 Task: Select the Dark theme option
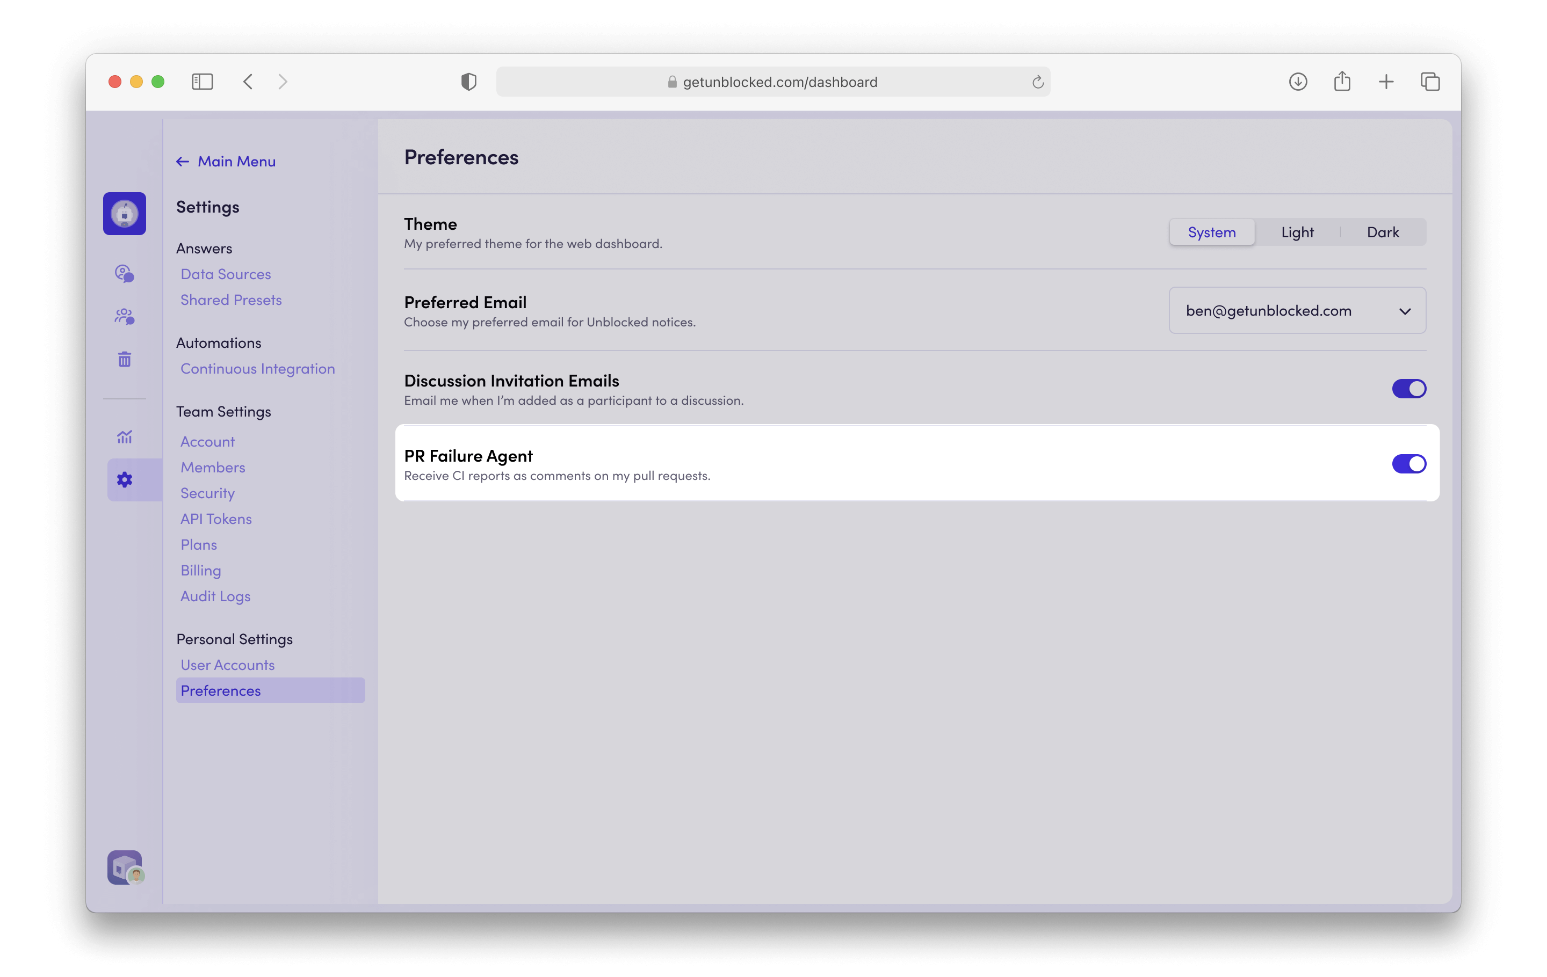click(x=1383, y=232)
